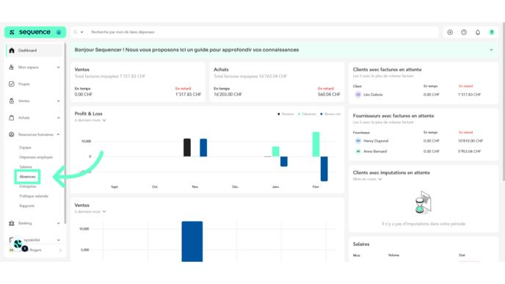
Task: Open Entreprise submenu item
Action: [x=28, y=186]
